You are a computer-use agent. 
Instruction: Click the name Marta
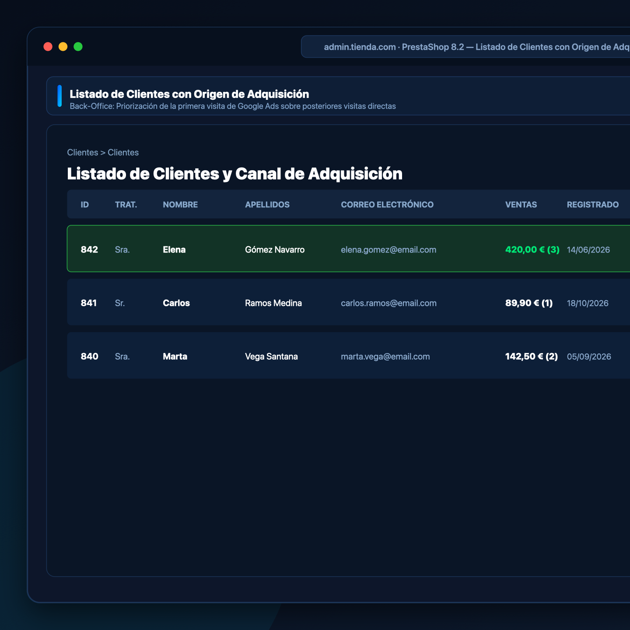pyautogui.click(x=175, y=356)
